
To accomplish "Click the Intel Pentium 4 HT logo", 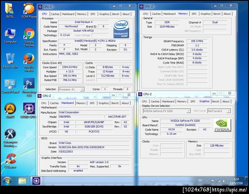I will (121, 29).
